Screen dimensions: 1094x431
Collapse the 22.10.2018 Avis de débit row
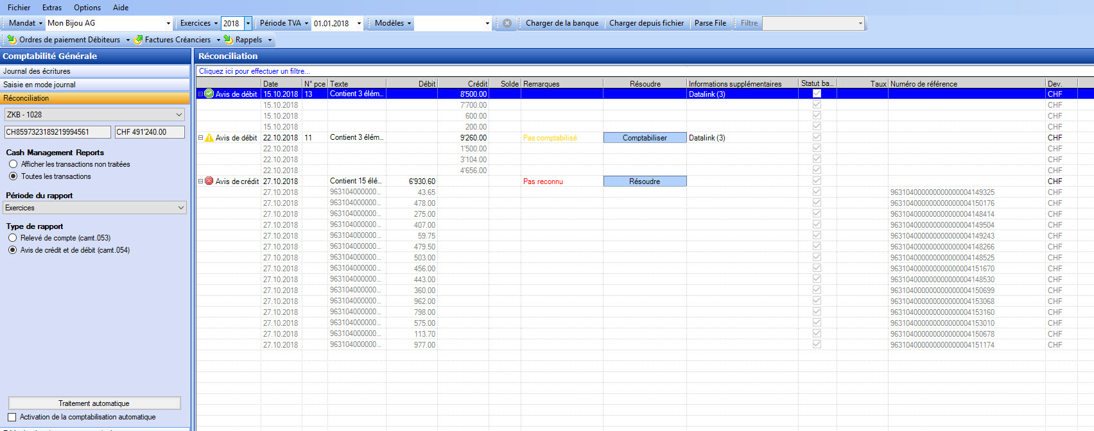point(200,138)
